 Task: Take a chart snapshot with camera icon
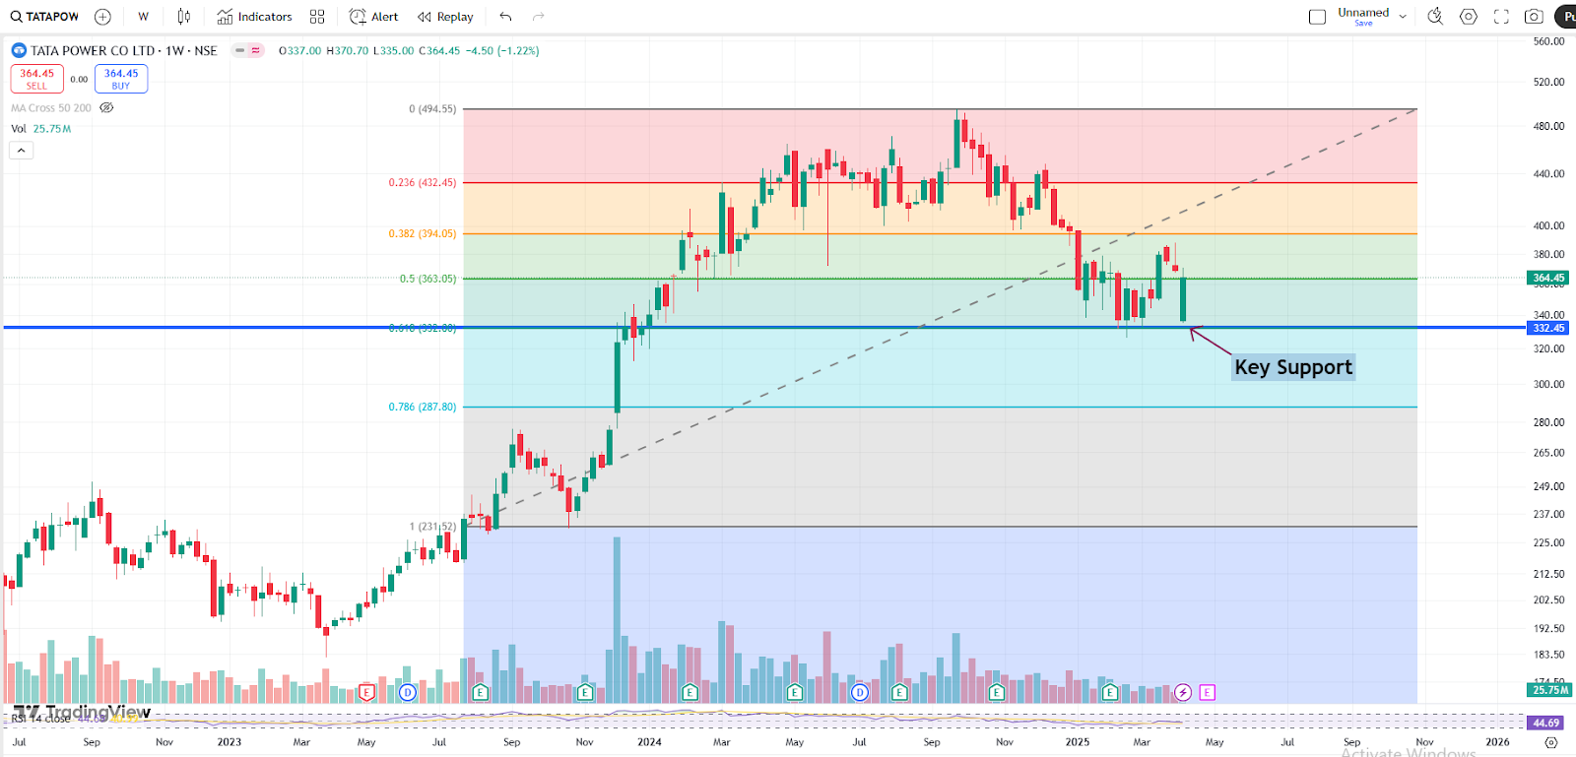[x=1534, y=17]
